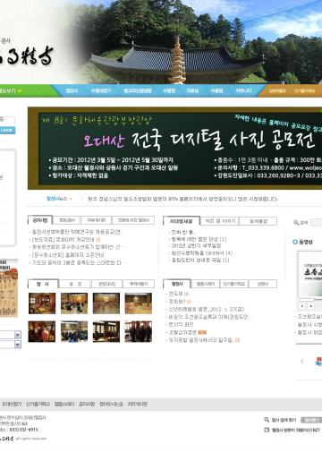This screenshot has height=461, width=322.
Task: Open the second dropdown in left sidebar
Action: point(11,345)
